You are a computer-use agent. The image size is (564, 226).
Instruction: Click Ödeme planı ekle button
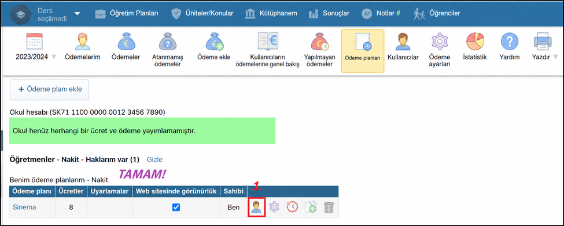49,89
